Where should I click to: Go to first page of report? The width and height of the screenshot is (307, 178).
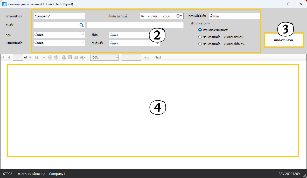point(3,57)
